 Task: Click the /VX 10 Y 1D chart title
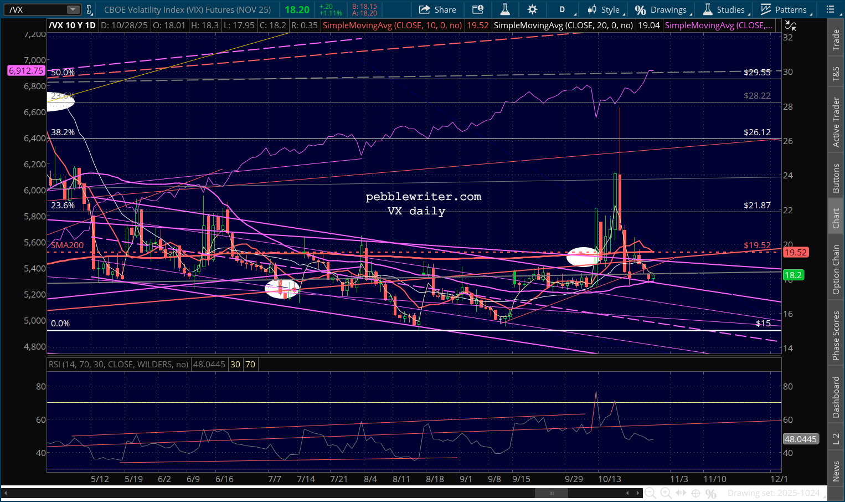point(73,25)
